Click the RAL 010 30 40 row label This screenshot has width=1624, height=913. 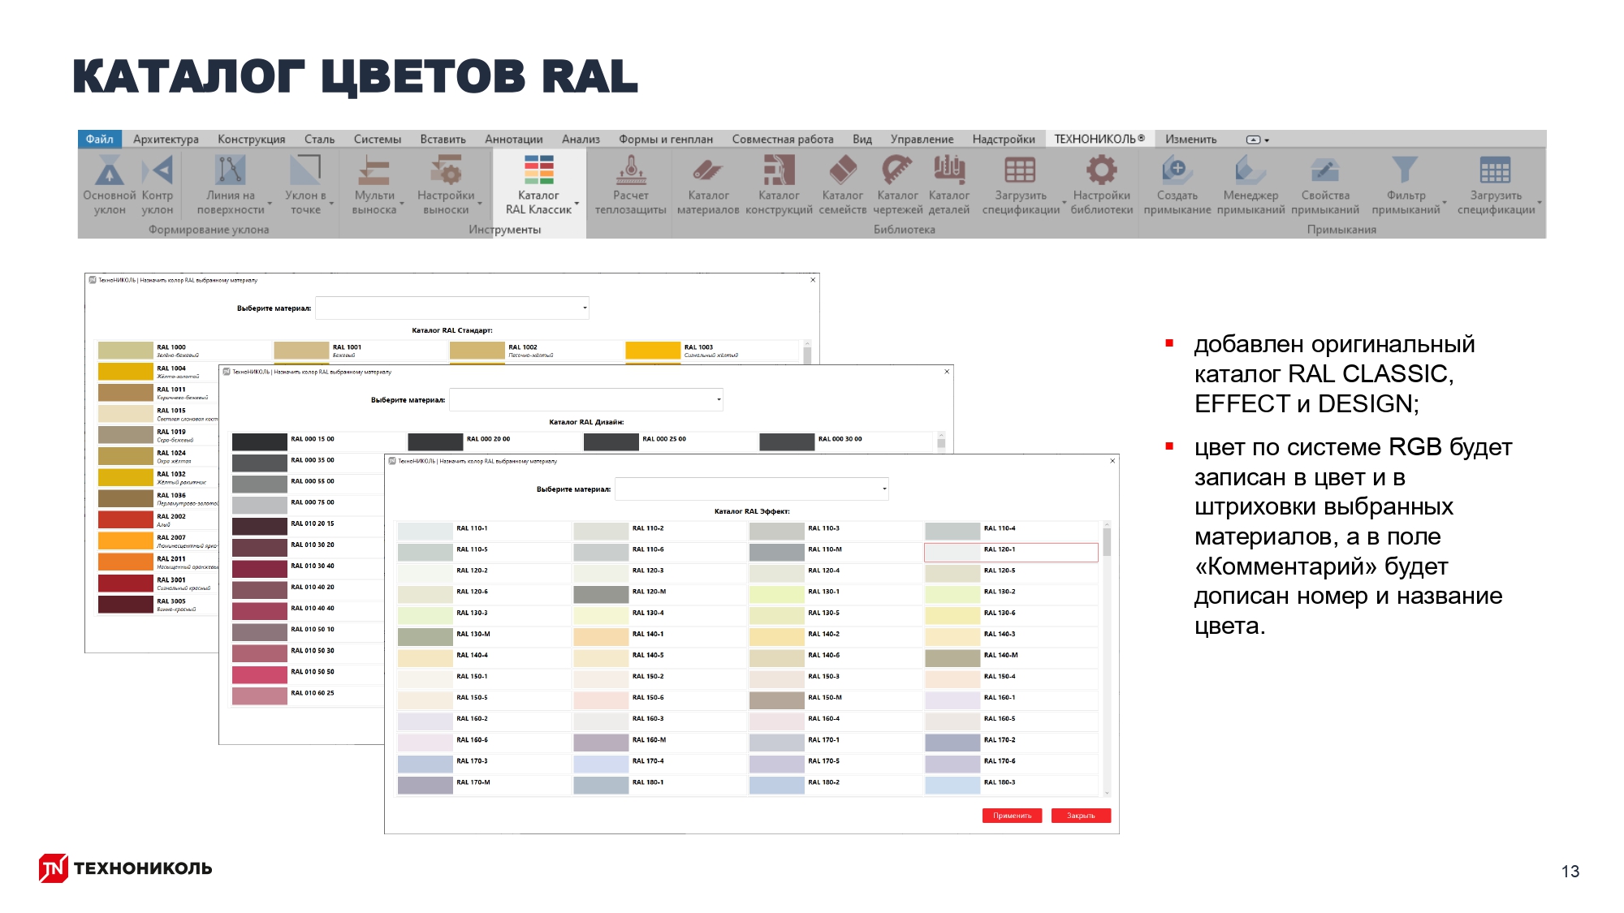click(x=313, y=566)
